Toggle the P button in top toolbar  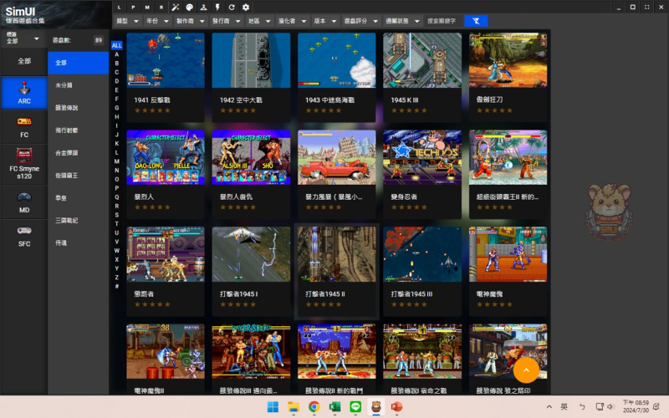click(133, 8)
